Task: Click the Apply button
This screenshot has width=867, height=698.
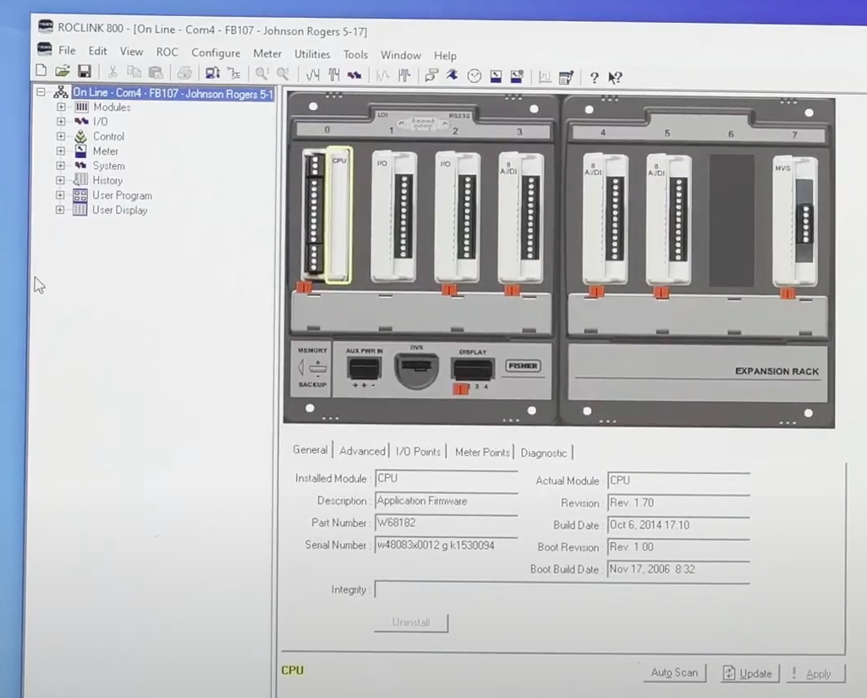Action: (x=815, y=673)
